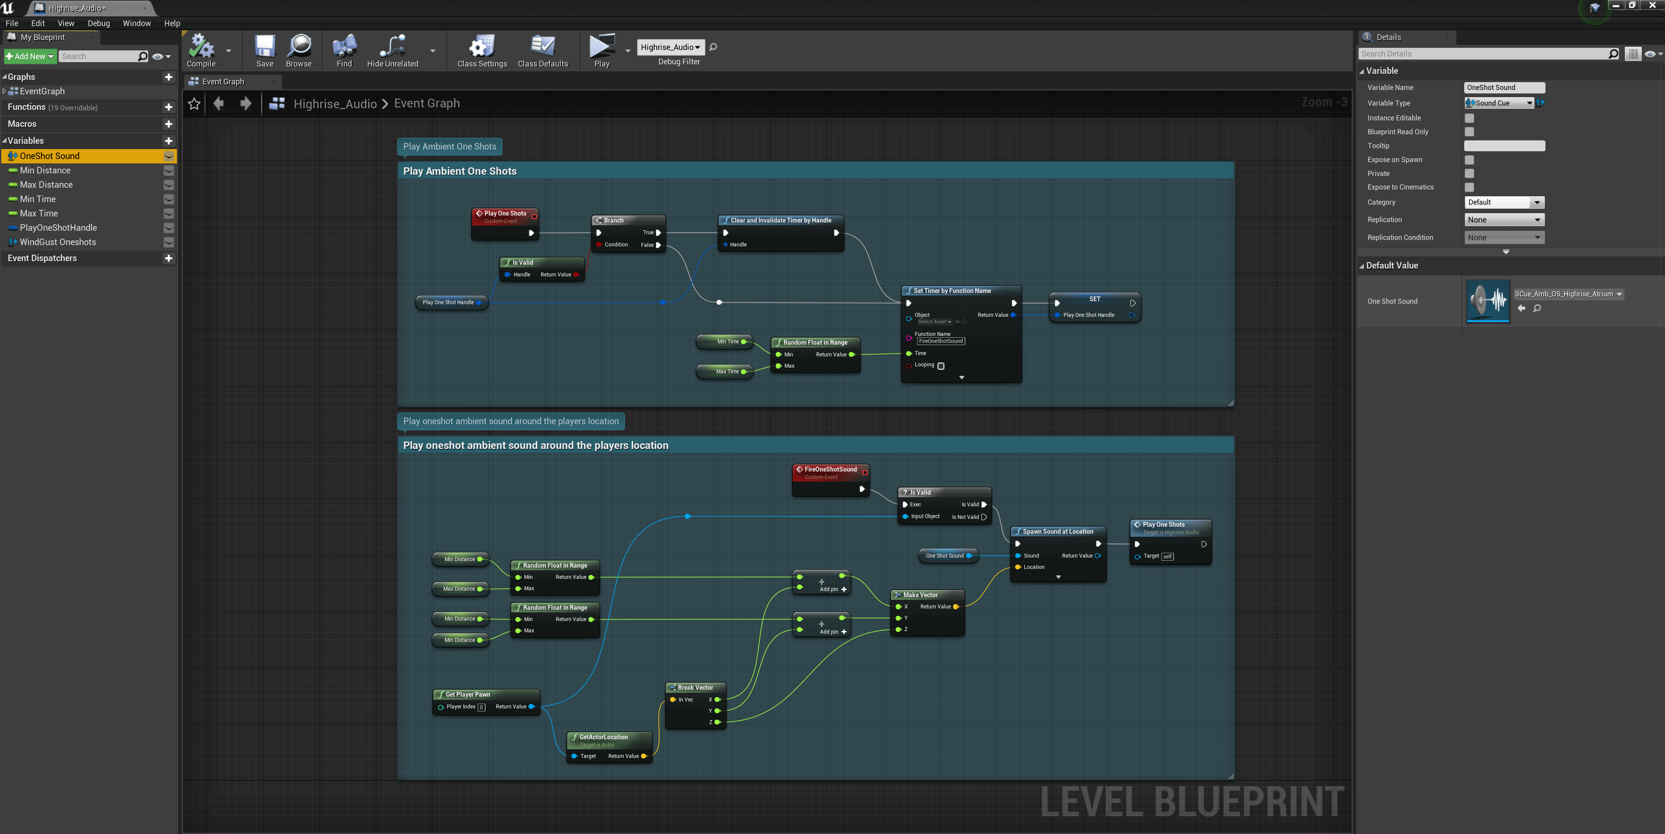Change Replication from None dropdown

[1504, 219]
